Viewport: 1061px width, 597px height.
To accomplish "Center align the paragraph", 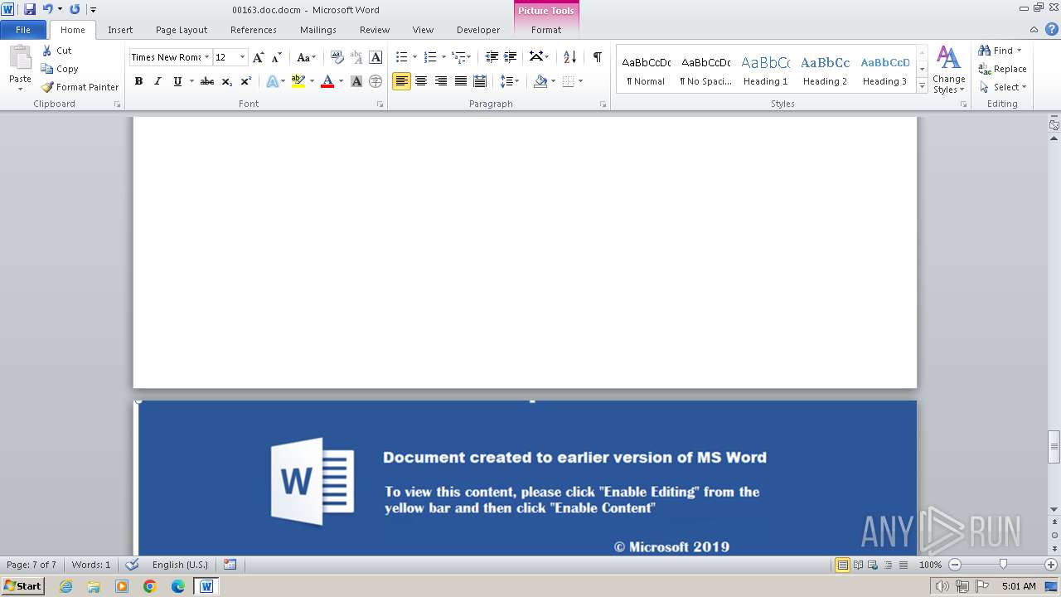I will pyautogui.click(x=421, y=81).
